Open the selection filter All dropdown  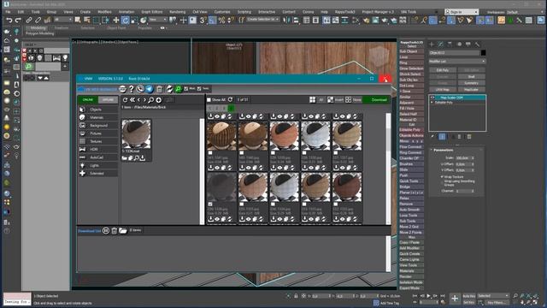tap(63, 21)
